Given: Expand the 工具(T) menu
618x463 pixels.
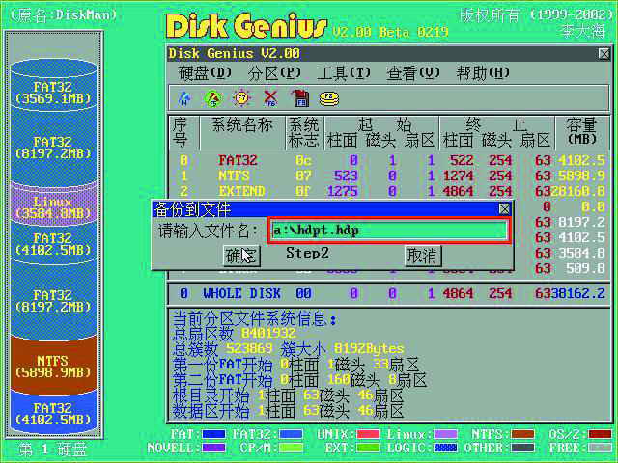Looking at the screenshot, I should [x=344, y=73].
